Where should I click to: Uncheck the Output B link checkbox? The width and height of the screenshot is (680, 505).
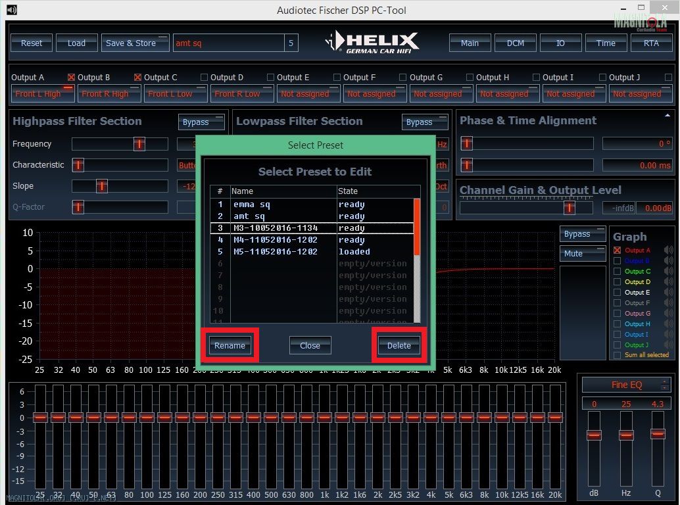(x=72, y=78)
